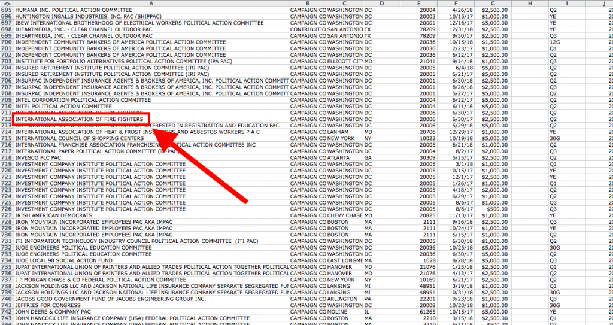Image resolution: width=613 pixels, height=325 pixels.
Task: Select the $500.00 amount in row 726
Action: [x=493, y=209]
